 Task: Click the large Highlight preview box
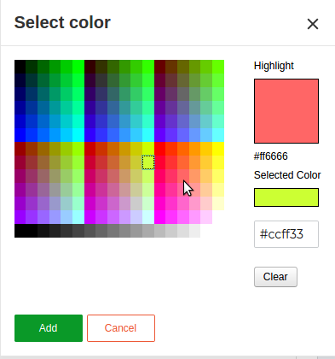tap(286, 111)
